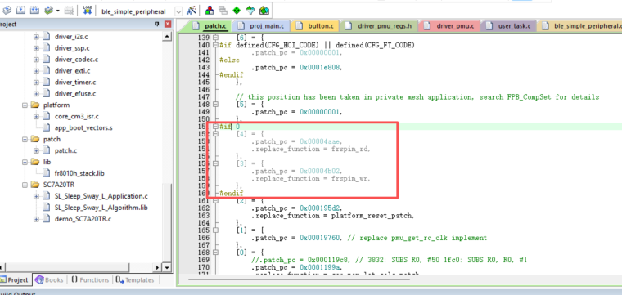This screenshot has width=622, height=295.
Task: Pin the Project panel with pushpin icon
Action: [x=157, y=25]
